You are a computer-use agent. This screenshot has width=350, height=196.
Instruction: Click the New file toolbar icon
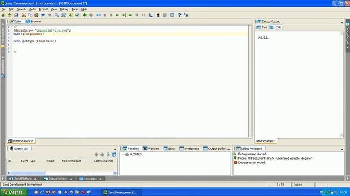(3, 15)
